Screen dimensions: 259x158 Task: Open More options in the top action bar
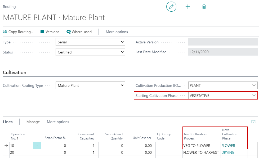pos(117,32)
